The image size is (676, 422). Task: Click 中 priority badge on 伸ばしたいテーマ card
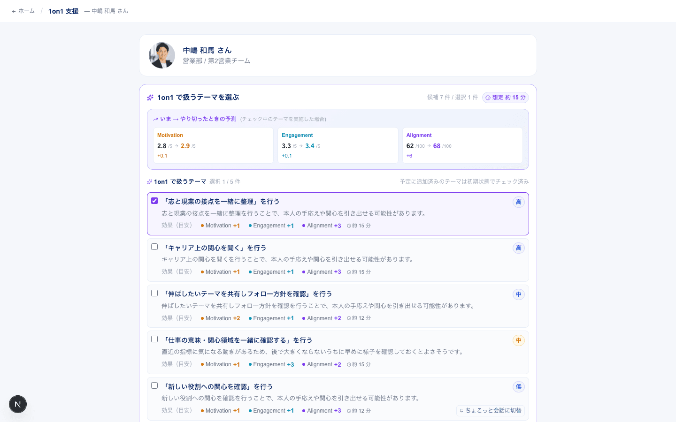pos(519,294)
